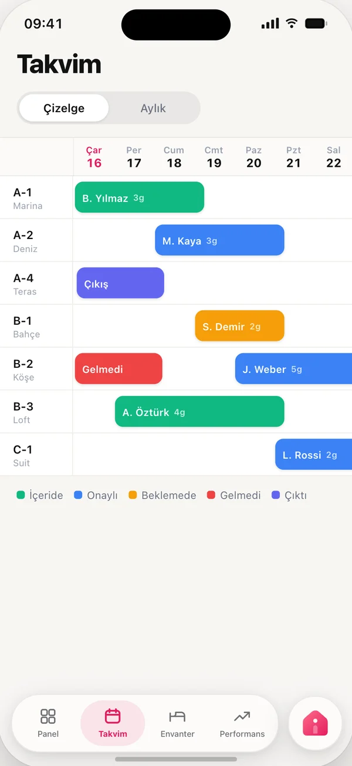
Task: Tap the battery status icon
Action: coord(316,23)
